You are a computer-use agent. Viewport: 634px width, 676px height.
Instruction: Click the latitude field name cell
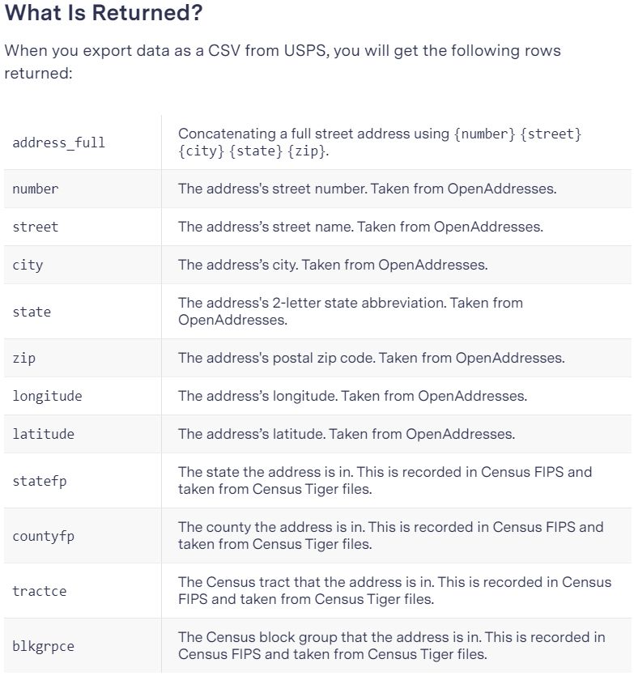pos(43,434)
